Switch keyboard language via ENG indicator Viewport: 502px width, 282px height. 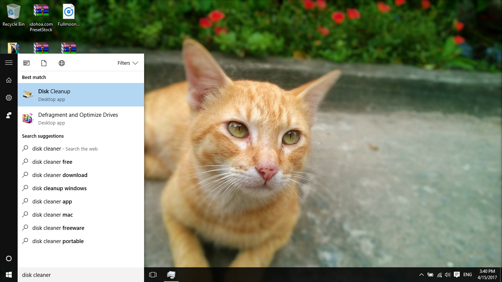tap(467, 274)
